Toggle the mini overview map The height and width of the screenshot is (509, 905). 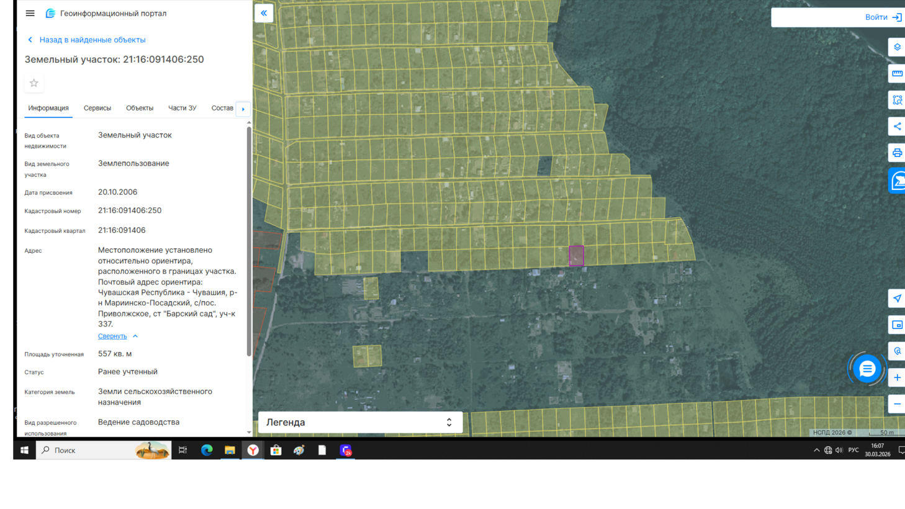point(897,325)
